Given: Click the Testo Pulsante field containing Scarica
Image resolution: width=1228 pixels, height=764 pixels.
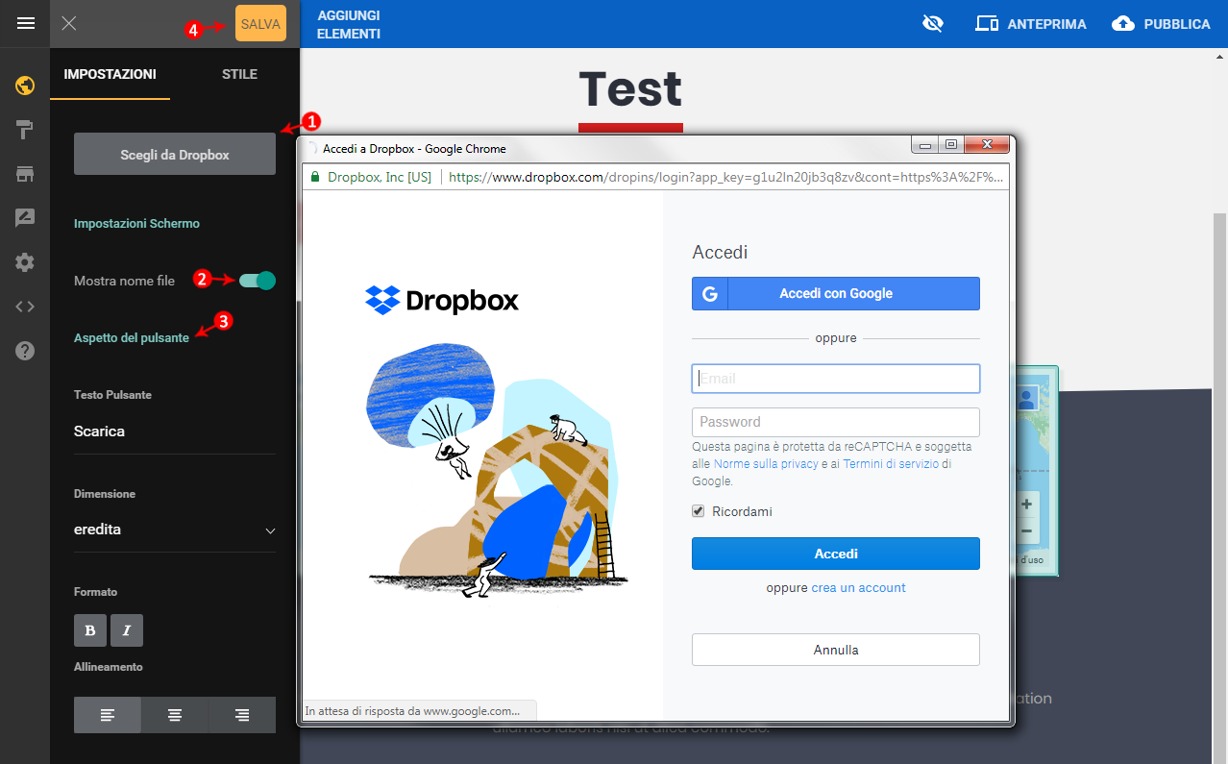Looking at the screenshot, I should 175,431.
